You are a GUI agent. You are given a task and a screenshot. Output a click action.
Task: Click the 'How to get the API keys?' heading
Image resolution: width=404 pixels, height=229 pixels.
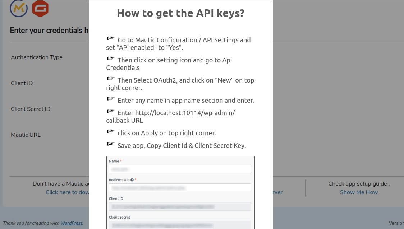(181, 13)
